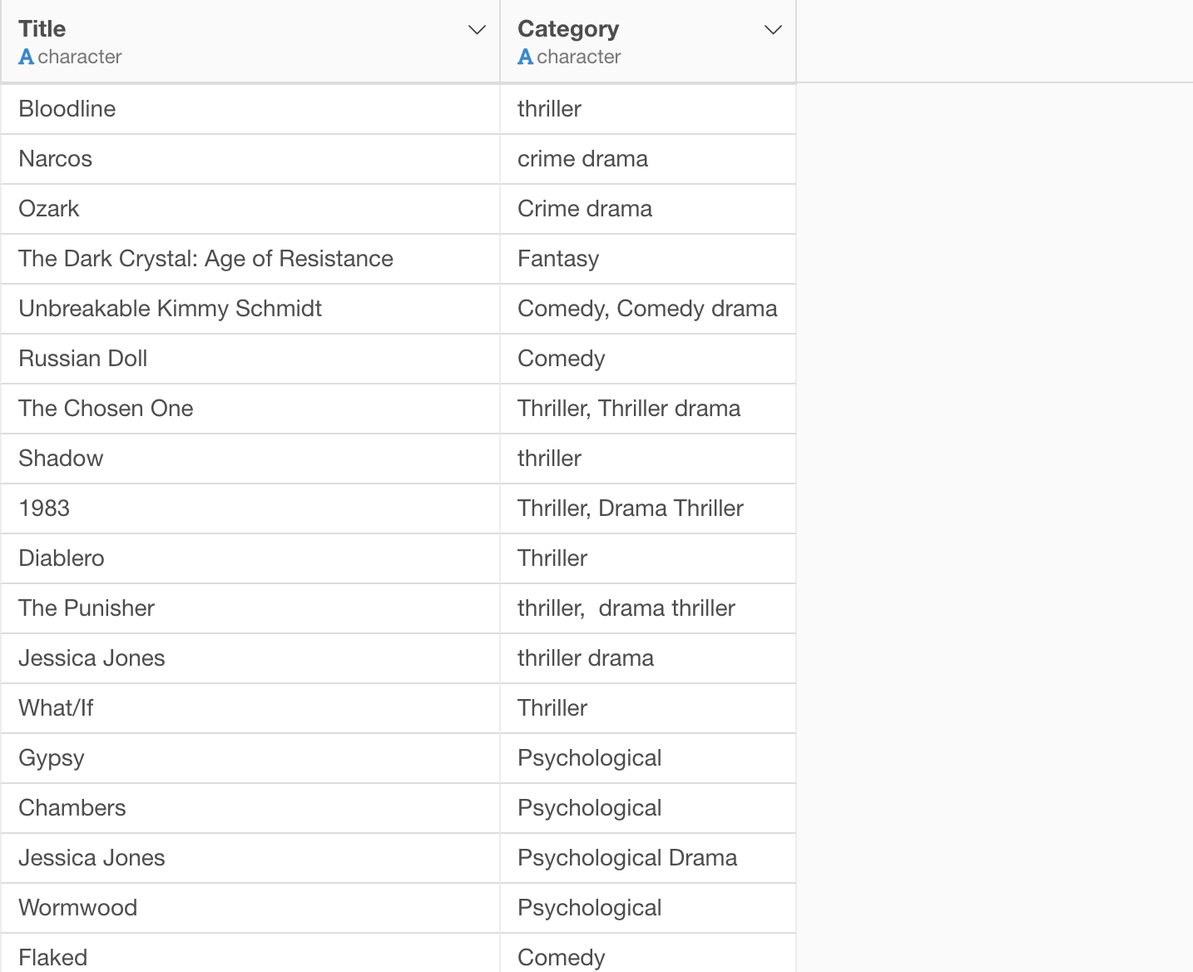Select the Chambers title cell
1193x972 pixels.
tap(250, 808)
